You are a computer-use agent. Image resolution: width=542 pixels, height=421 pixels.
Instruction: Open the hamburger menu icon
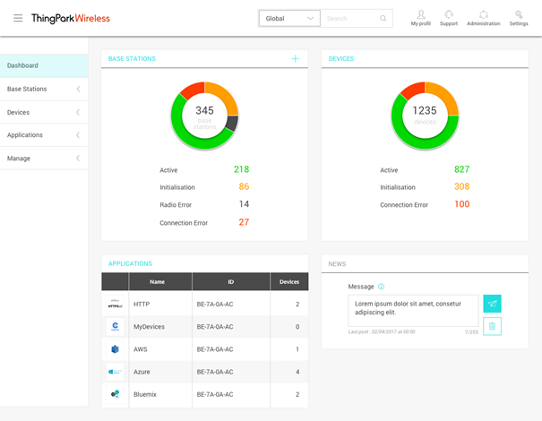click(18, 18)
